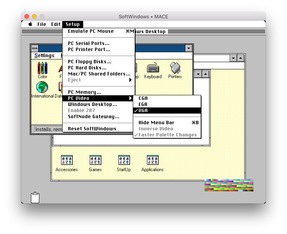The image size is (287, 234).
Task: Close the Setup menu
Action: [x=73, y=24]
